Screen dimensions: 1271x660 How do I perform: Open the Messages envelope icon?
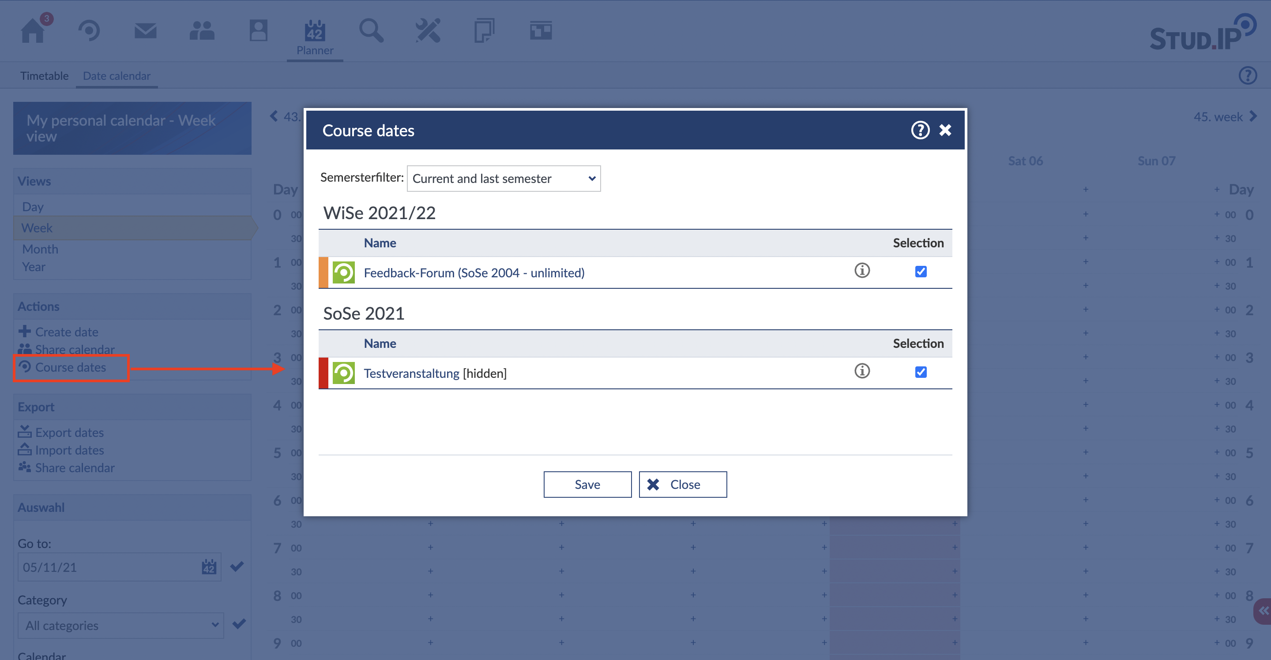click(145, 30)
